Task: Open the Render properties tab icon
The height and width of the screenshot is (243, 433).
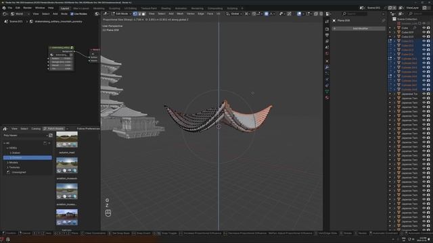Action: point(327,29)
